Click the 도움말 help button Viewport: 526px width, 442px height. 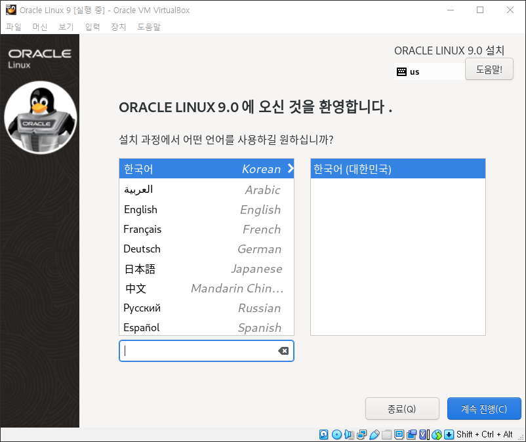click(x=489, y=69)
